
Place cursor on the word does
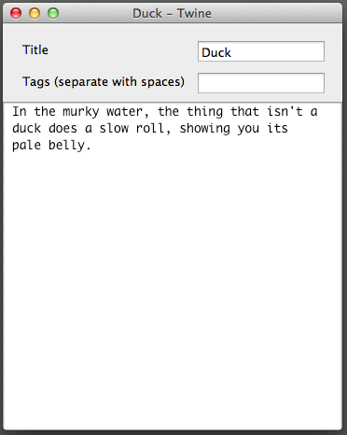[62, 129]
